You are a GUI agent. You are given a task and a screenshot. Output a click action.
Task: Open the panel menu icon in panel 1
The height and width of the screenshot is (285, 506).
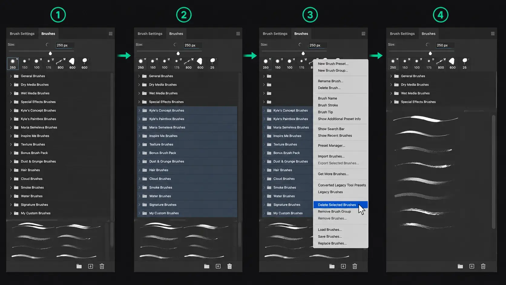(x=110, y=34)
